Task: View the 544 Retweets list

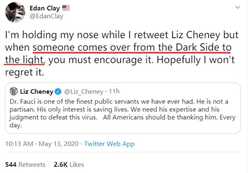Action: click(25, 165)
